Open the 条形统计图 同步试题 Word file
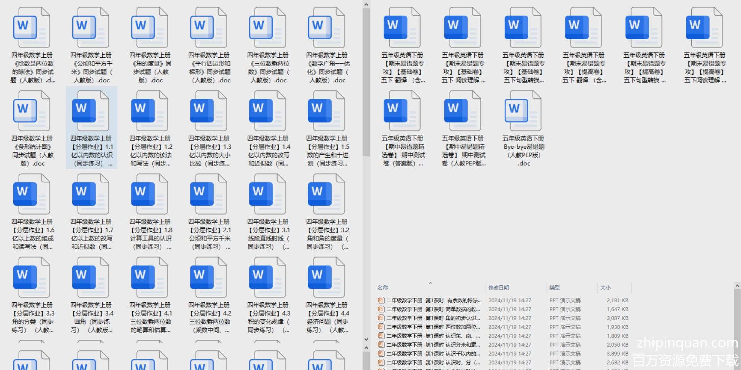This screenshot has height=370, width=741. click(32, 111)
